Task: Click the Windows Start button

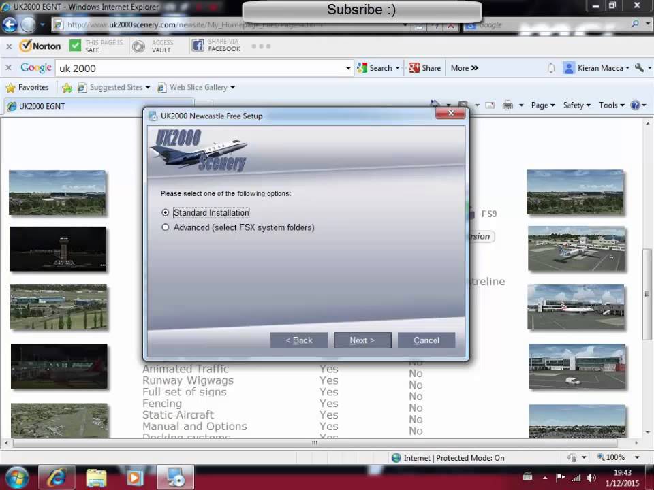Action: click(x=16, y=478)
